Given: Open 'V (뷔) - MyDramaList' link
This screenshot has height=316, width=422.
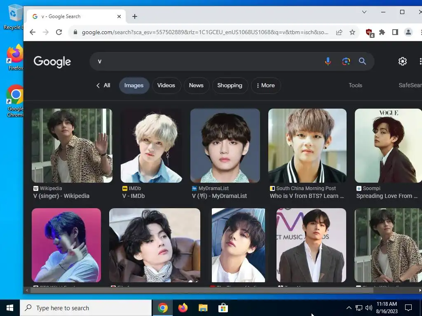Looking at the screenshot, I should click(x=219, y=196).
